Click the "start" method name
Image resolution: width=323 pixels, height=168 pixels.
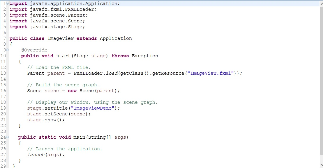click(x=63, y=56)
